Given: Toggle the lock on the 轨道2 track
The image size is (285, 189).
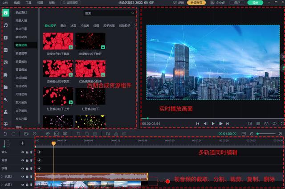Looking at the screenshot, I should tap(27, 177).
